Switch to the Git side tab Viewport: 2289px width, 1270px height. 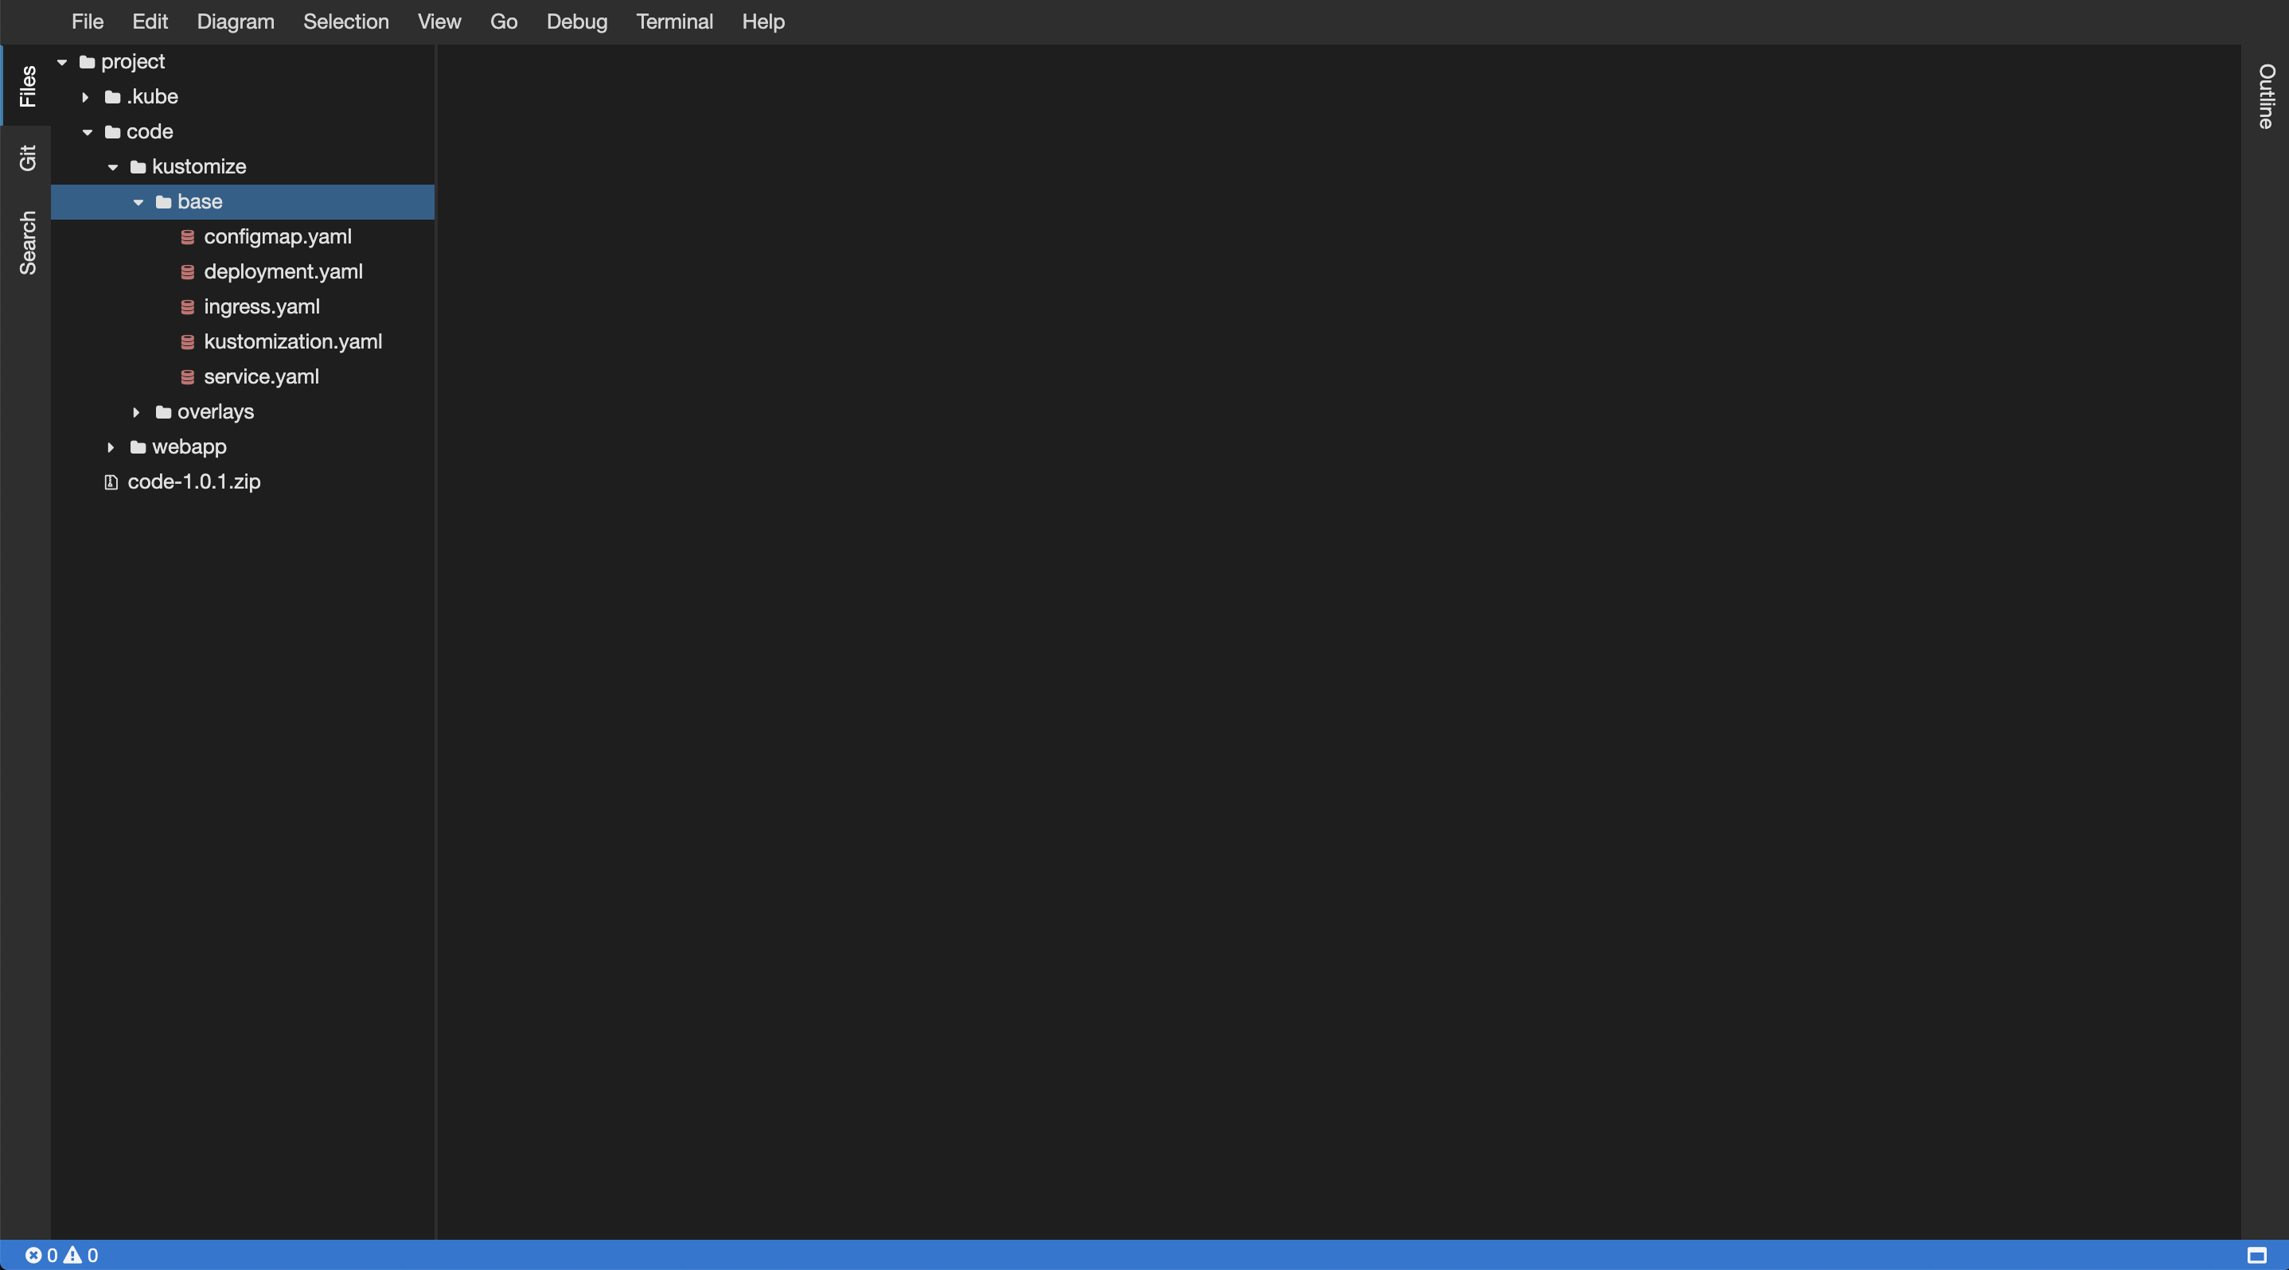tap(28, 158)
